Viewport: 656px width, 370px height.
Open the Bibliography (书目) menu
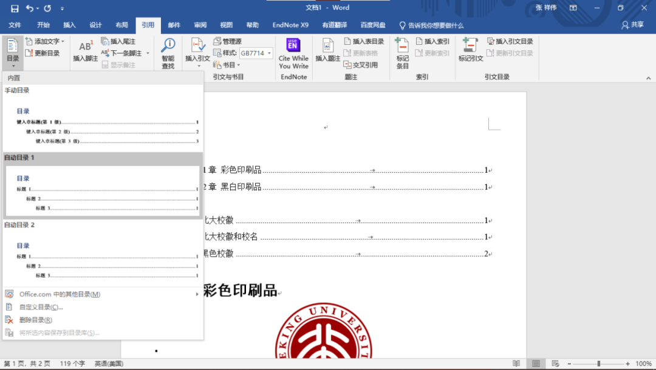[x=227, y=65]
